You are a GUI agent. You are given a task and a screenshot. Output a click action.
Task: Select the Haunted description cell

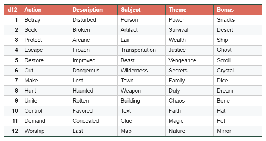(93, 91)
